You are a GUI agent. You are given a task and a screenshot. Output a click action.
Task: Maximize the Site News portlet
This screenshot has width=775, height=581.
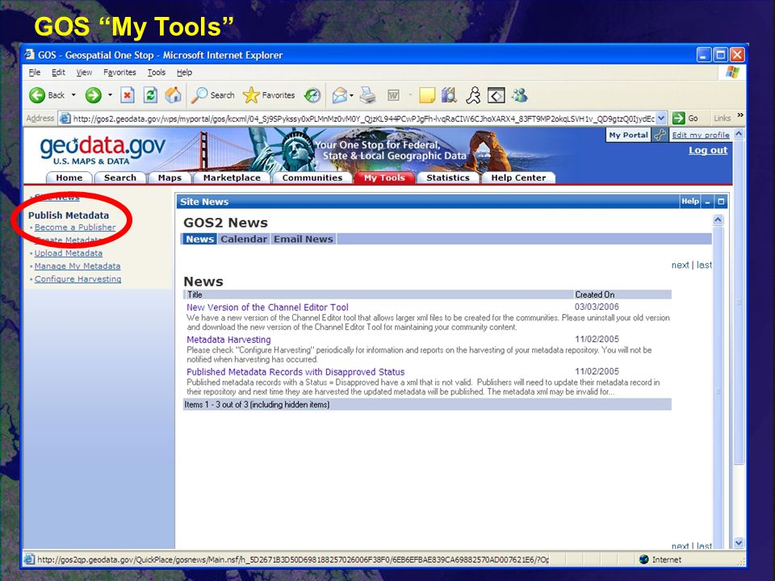pos(721,202)
